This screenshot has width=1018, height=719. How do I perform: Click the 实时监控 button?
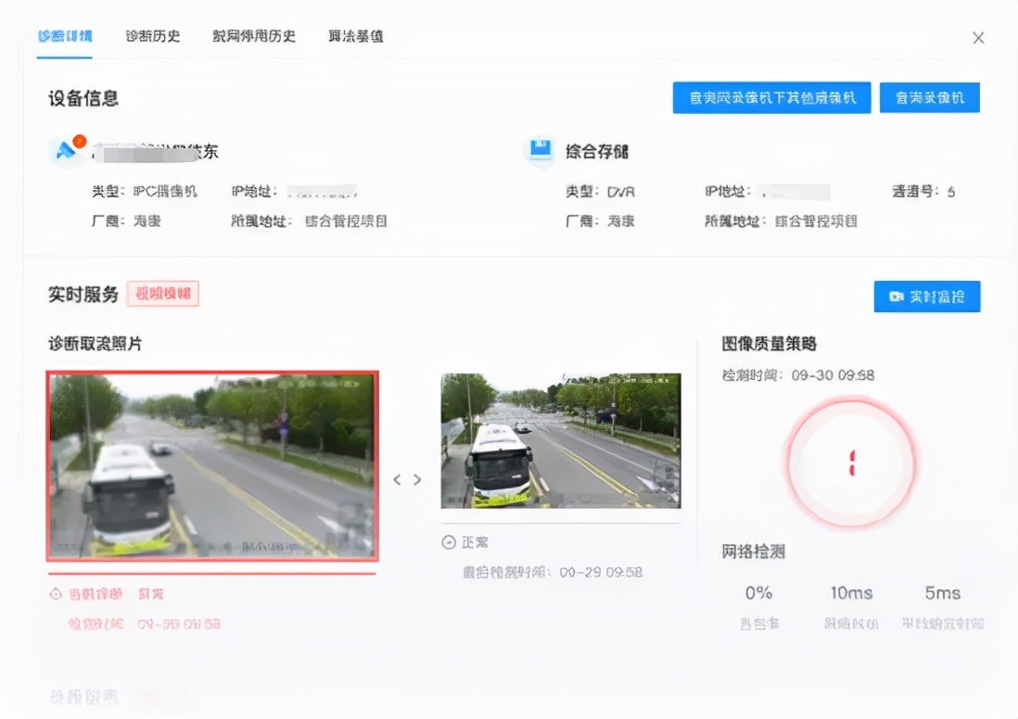coord(927,296)
